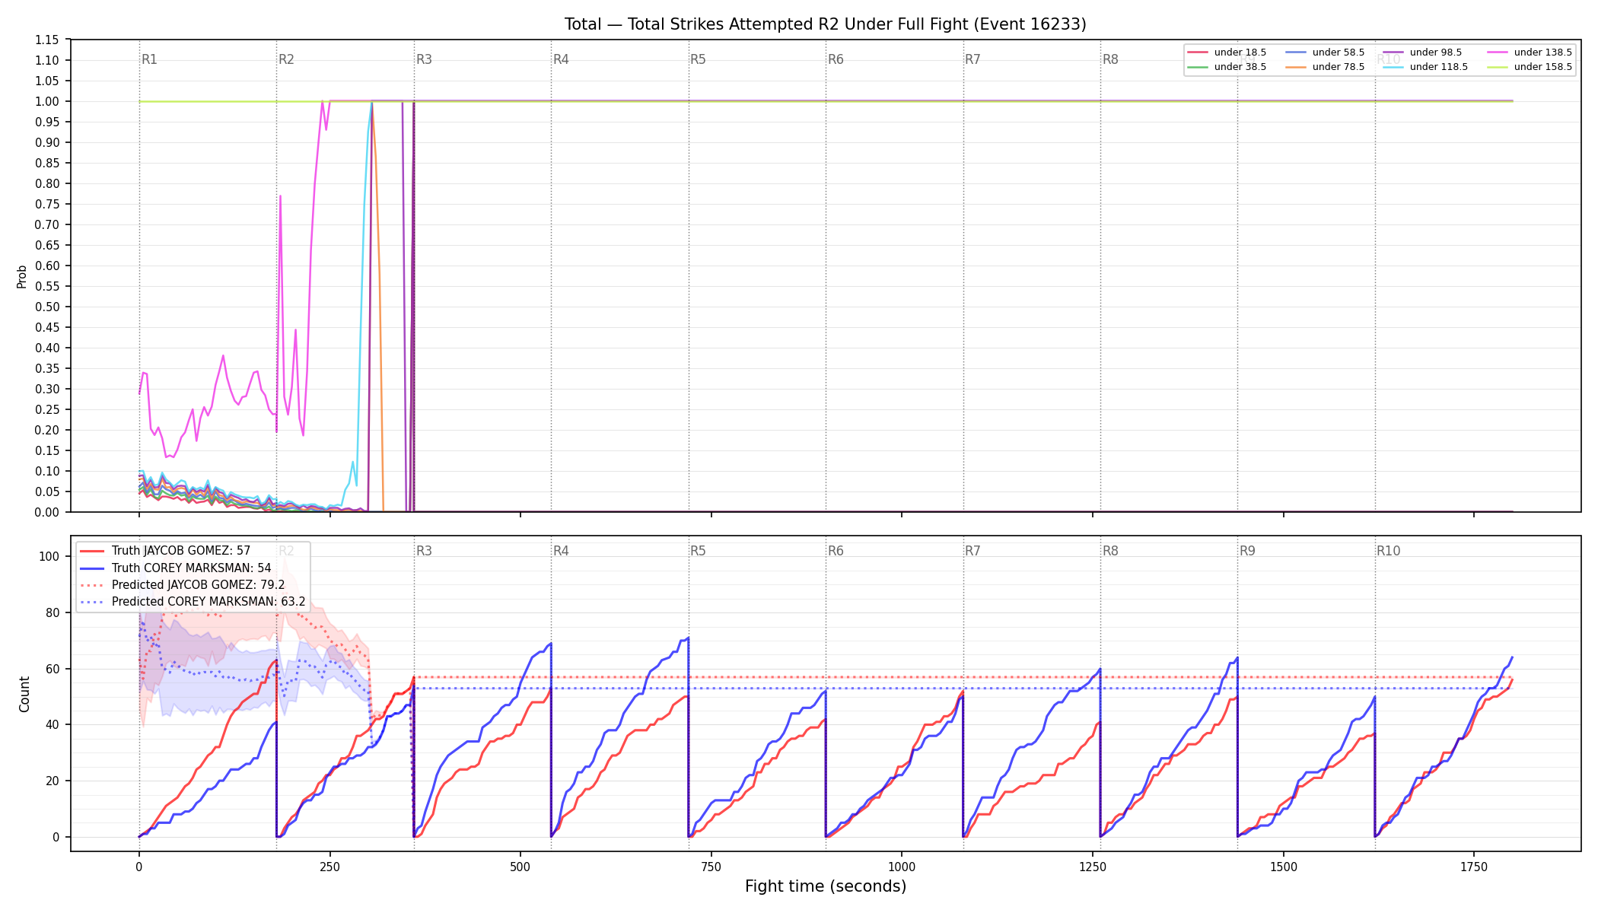Click the R5 round marker in the top chart
Viewport: 1598px width, 913px height.
(x=698, y=59)
